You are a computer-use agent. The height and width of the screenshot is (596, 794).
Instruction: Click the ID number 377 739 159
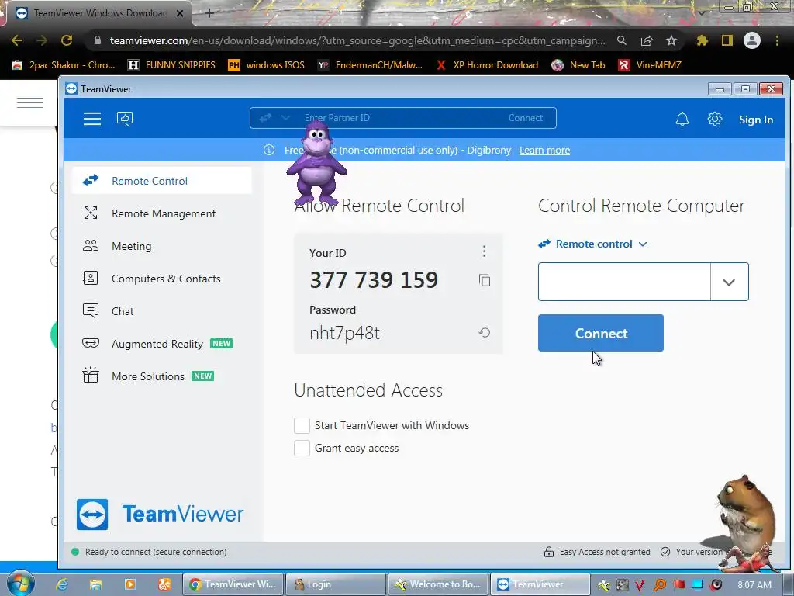(374, 279)
